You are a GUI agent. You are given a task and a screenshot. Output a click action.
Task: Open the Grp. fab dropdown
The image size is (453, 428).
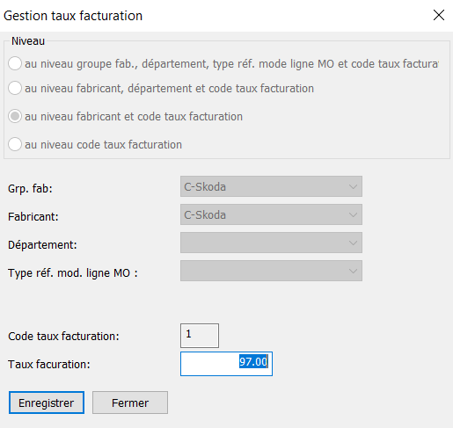271,186
